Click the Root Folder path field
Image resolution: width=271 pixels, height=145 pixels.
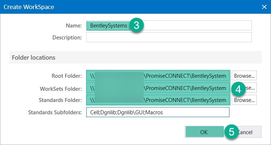(158, 76)
